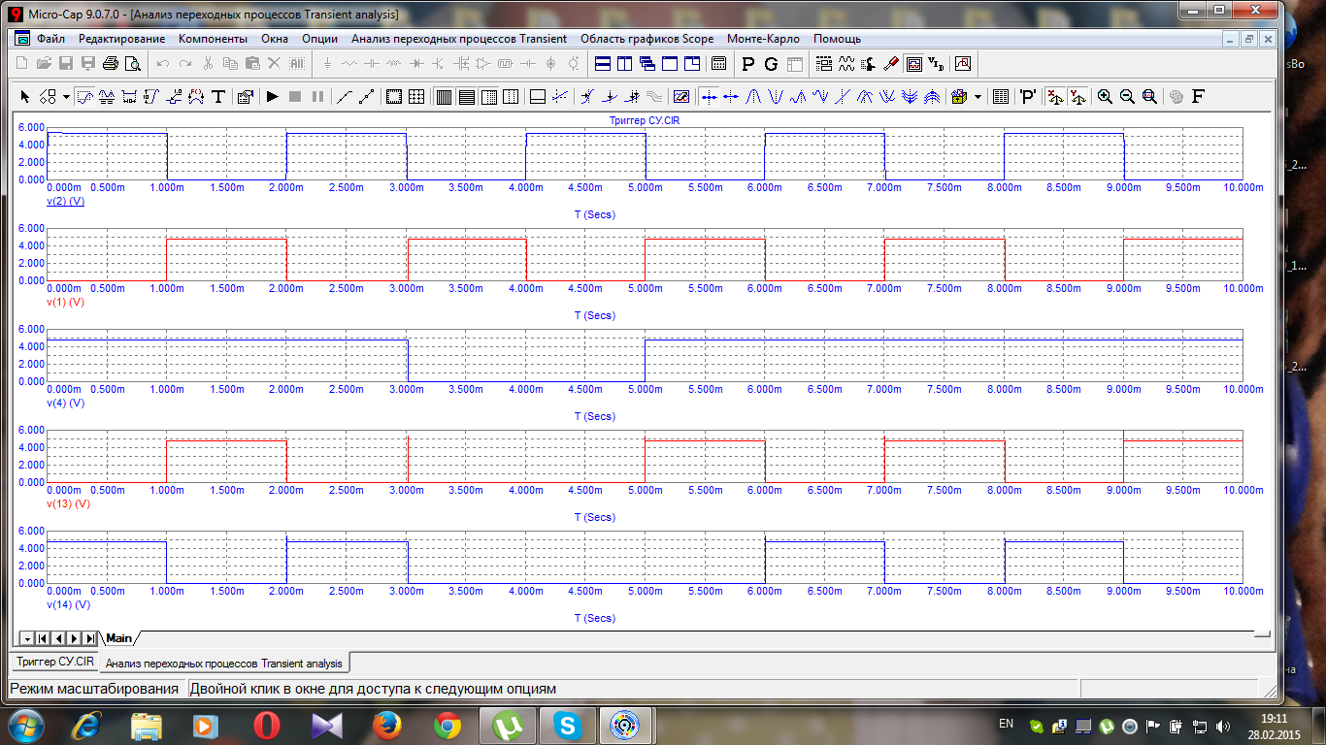Open Print Preview from the toolbar
The image size is (1326, 745).
(132, 64)
